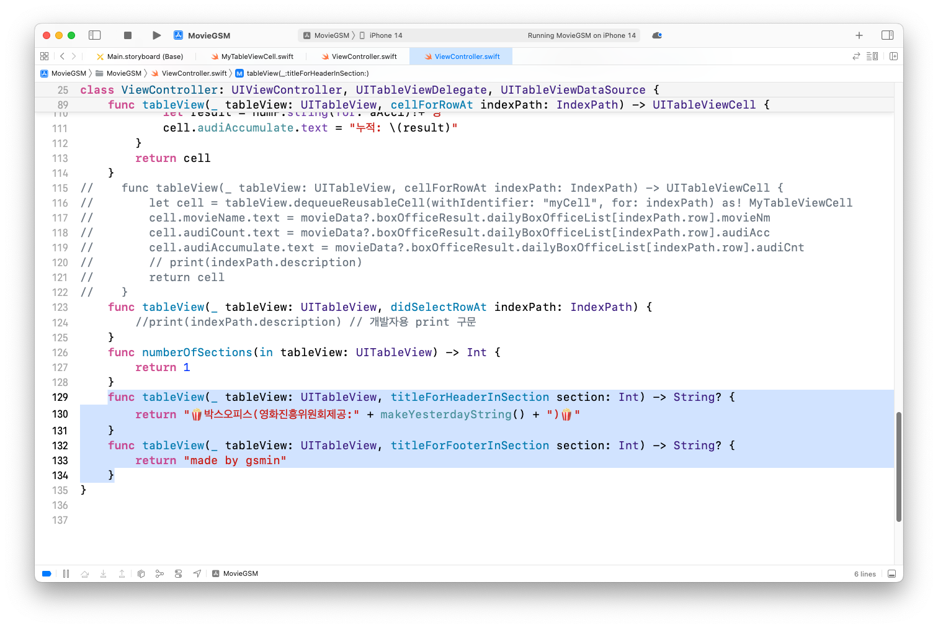Open Environment Overrides
938x628 pixels.
(x=178, y=573)
